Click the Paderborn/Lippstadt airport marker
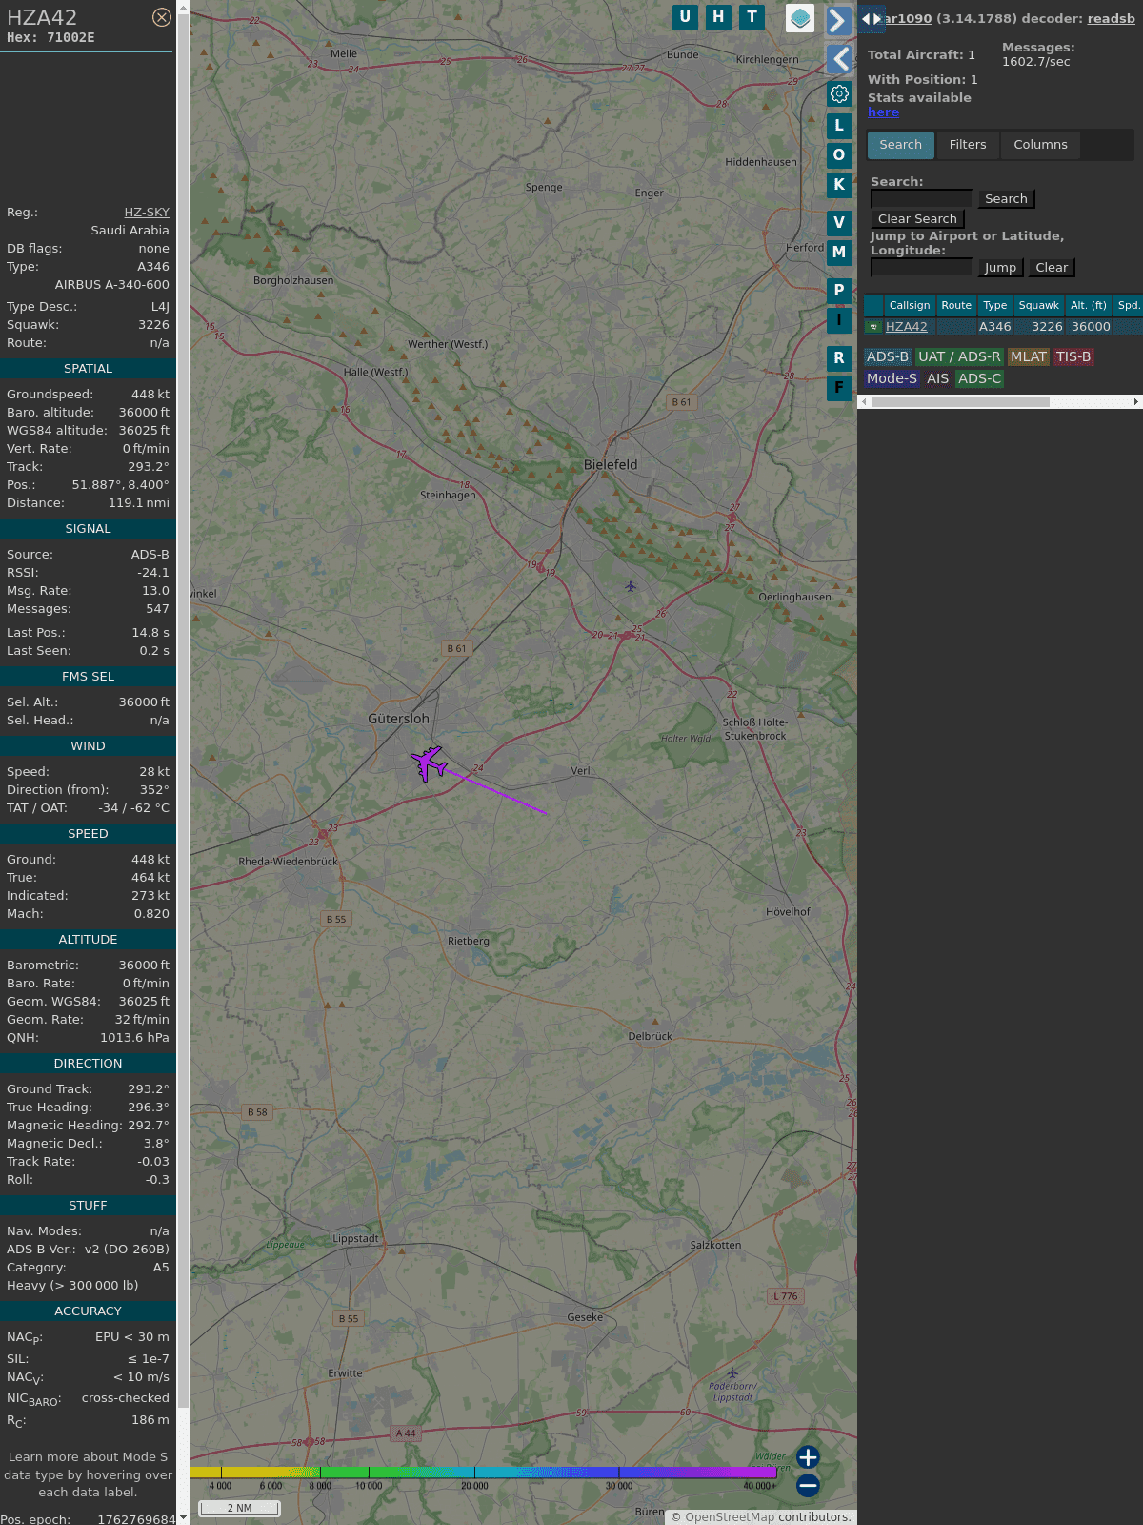The height and width of the screenshot is (1525, 1143). click(732, 1373)
